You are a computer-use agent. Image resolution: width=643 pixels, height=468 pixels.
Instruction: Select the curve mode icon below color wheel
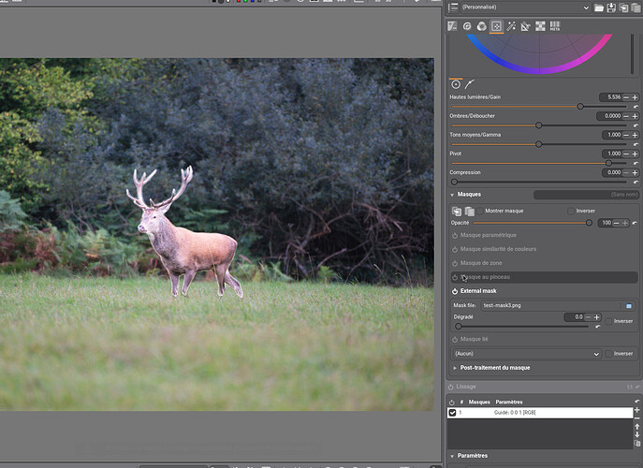pyautogui.click(x=469, y=84)
